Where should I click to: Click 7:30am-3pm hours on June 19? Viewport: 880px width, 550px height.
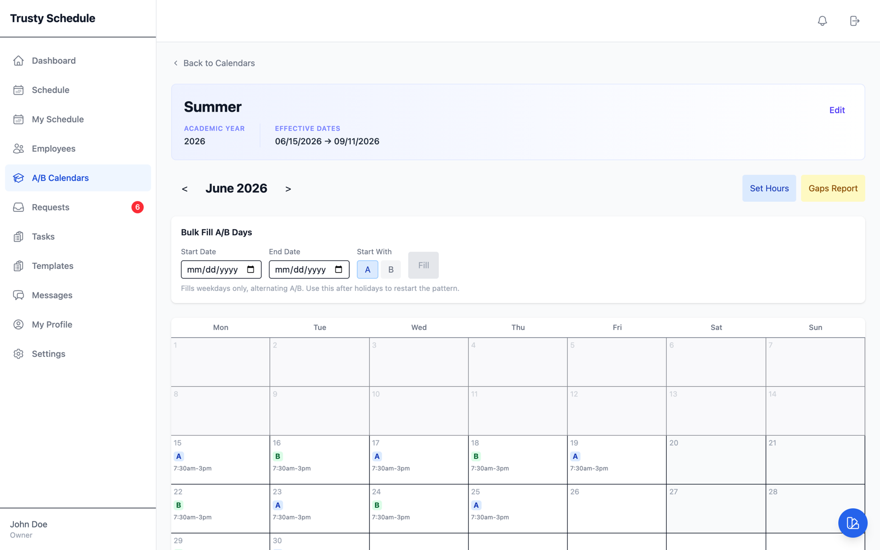click(x=589, y=469)
